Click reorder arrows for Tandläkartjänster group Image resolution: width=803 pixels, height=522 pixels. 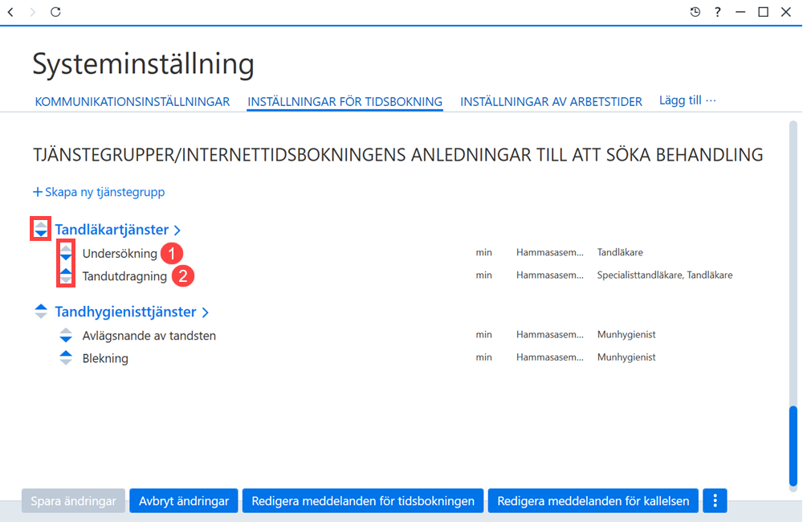41,228
